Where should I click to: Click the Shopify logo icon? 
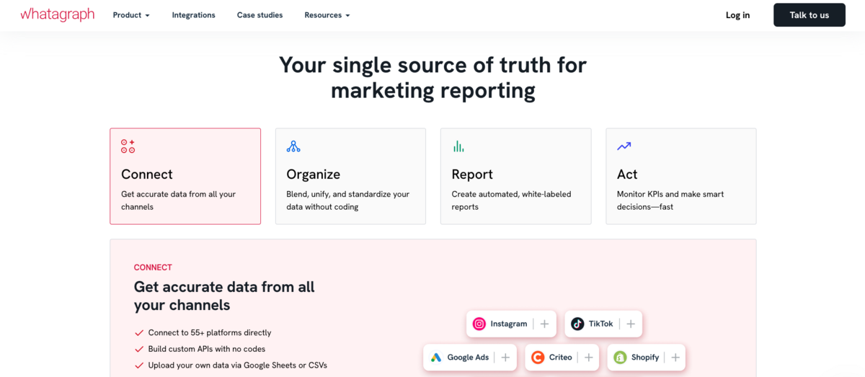click(x=620, y=358)
